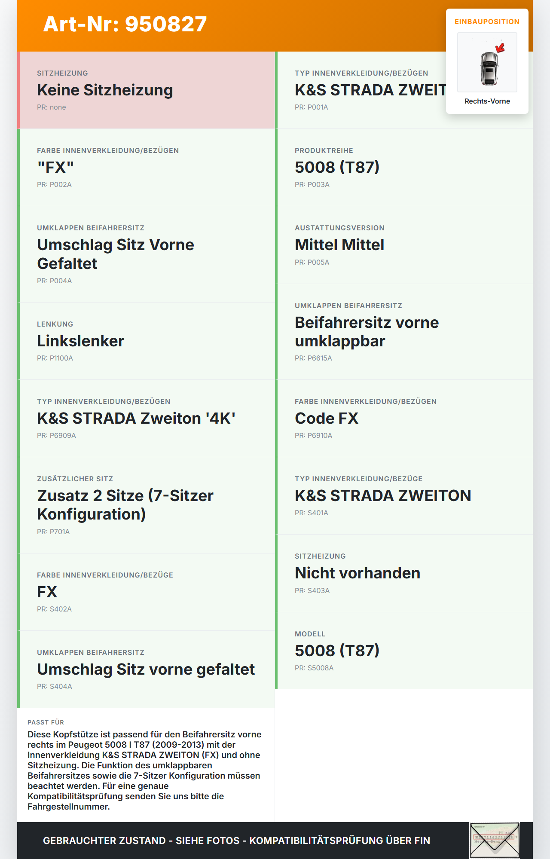550x859 pixels.
Task: Expand the truncated K&S STRADA ZWEITON title
Action: pyautogui.click(x=374, y=89)
